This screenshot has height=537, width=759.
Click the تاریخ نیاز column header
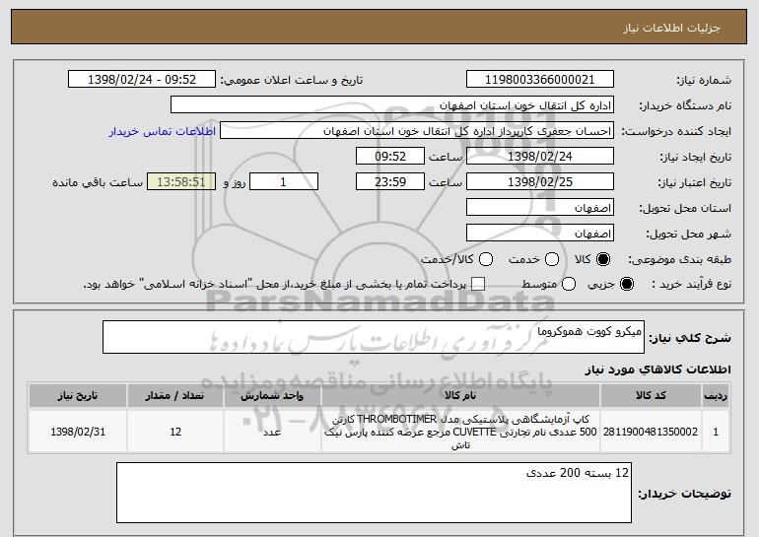point(78,396)
